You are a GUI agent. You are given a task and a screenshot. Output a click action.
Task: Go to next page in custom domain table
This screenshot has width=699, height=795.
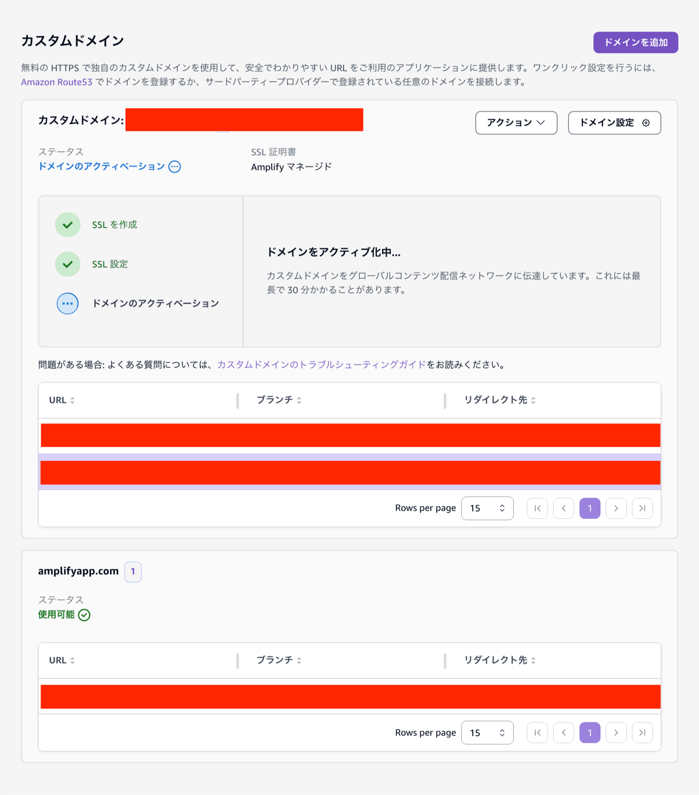616,508
